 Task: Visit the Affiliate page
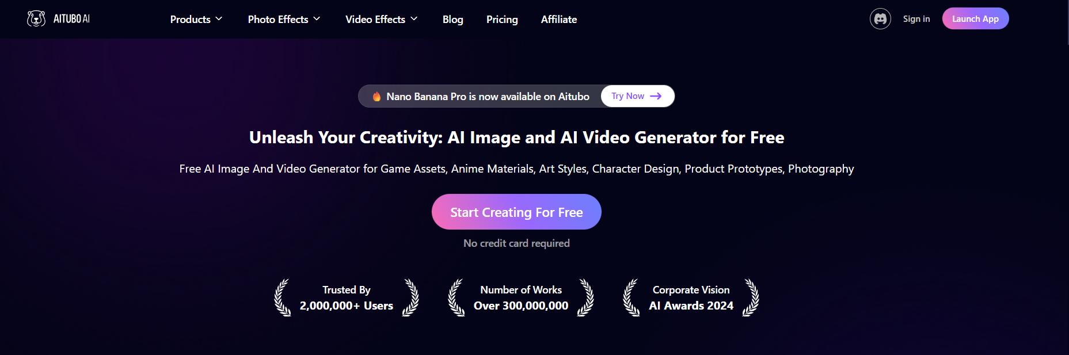(x=559, y=19)
